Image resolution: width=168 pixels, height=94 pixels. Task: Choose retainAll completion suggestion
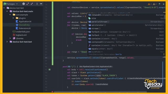(x=126, y=15)
